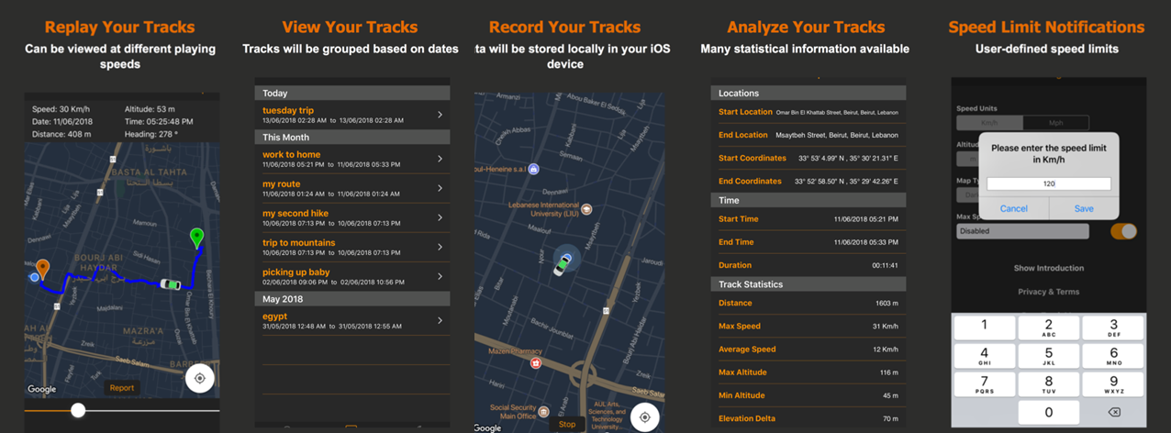Screen dimensions: 1171x433
Task: Tap keypad key 8 TUV
Action: tap(1049, 383)
